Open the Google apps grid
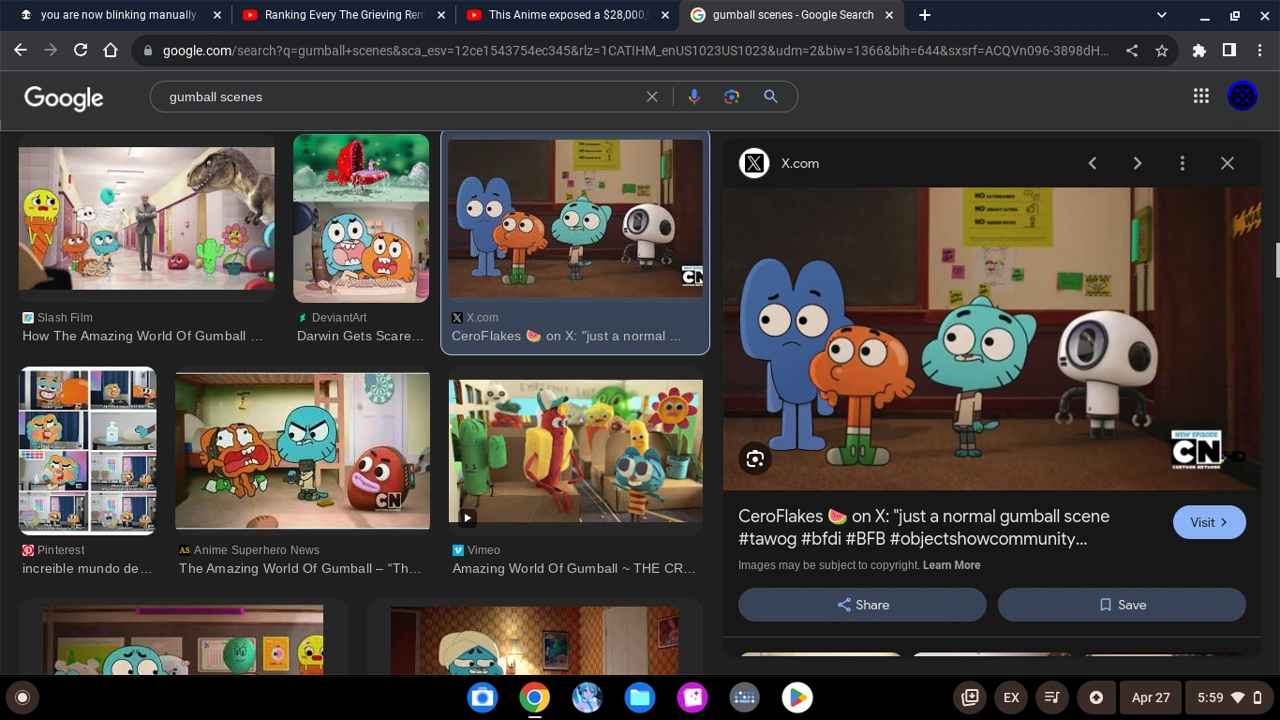Image resolution: width=1280 pixels, height=720 pixels. tap(1201, 95)
